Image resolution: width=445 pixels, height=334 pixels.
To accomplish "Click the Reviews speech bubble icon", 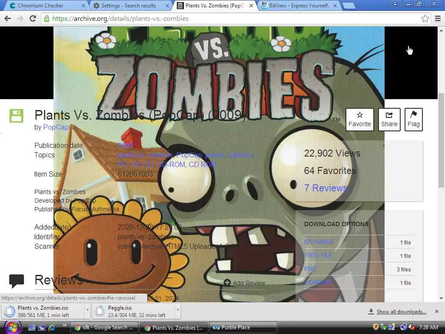I will [x=17, y=281].
